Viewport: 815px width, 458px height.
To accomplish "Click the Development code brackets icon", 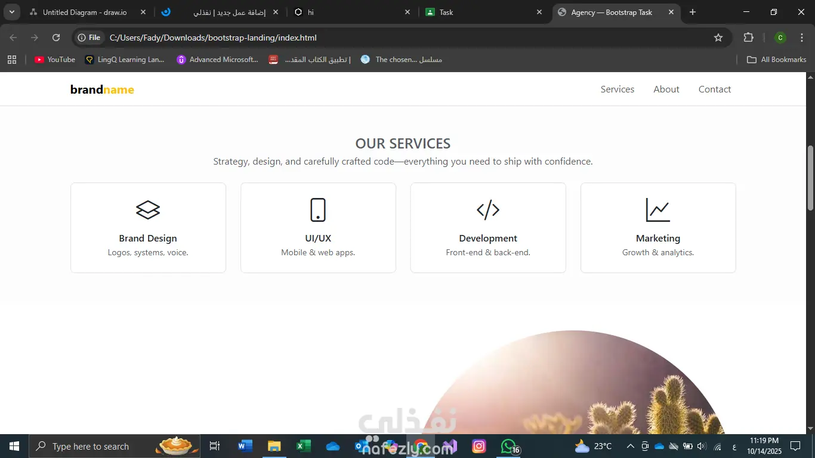I will [488, 210].
